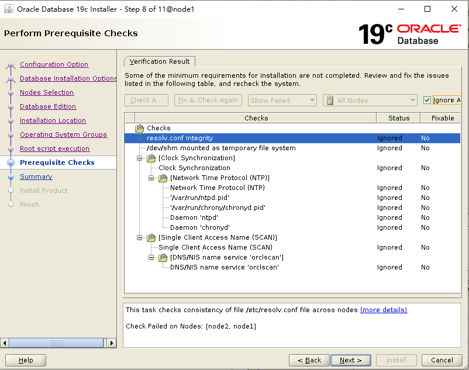
Task: Click the Back button
Action: (309, 360)
